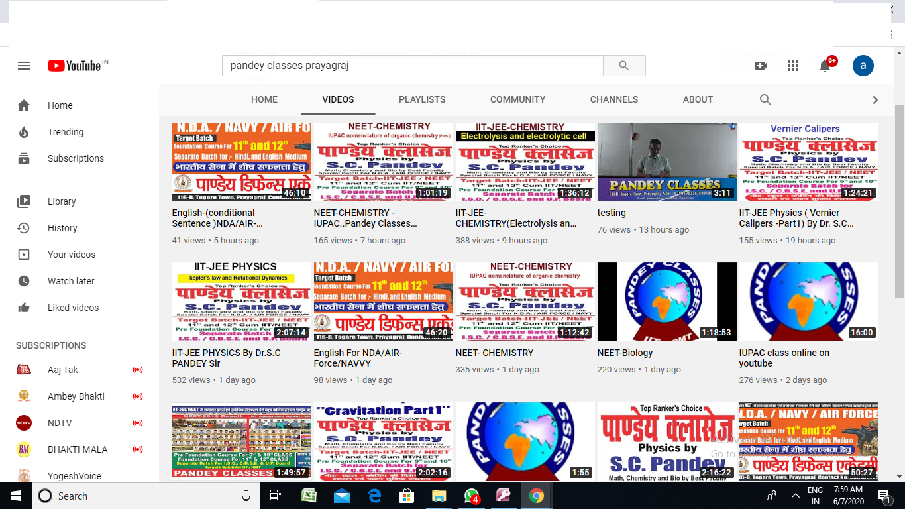Open Ambey Bhakti subscription
The width and height of the screenshot is (905, 509).
coord(80,396)
